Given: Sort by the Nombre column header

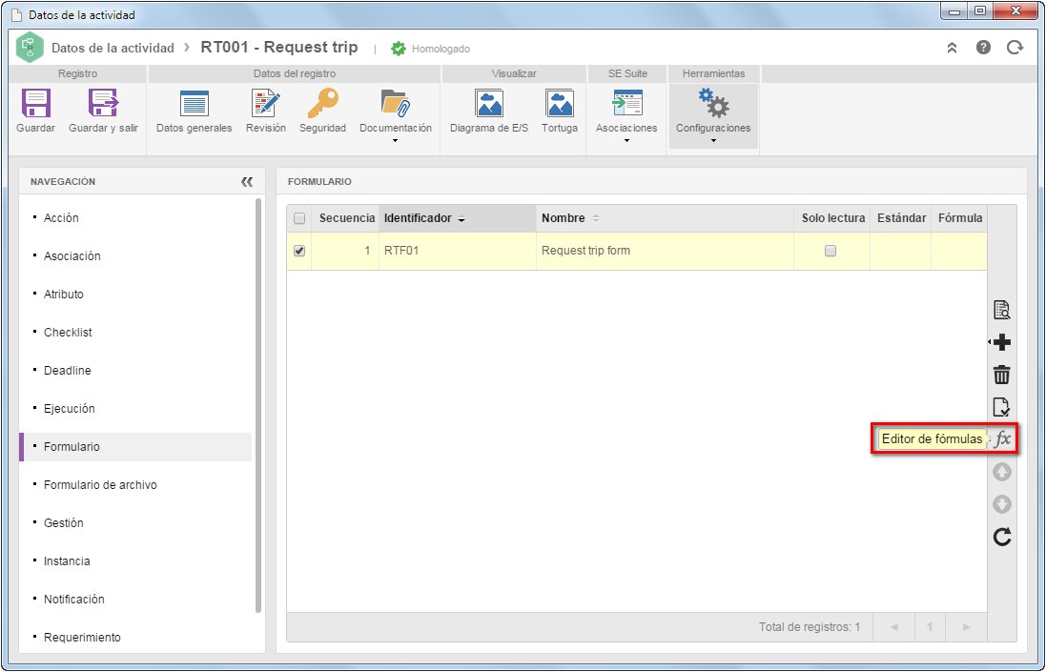Looking at the screenshot, I should [564, 218].
